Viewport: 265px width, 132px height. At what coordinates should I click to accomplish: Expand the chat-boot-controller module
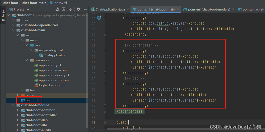coord(18,115)
